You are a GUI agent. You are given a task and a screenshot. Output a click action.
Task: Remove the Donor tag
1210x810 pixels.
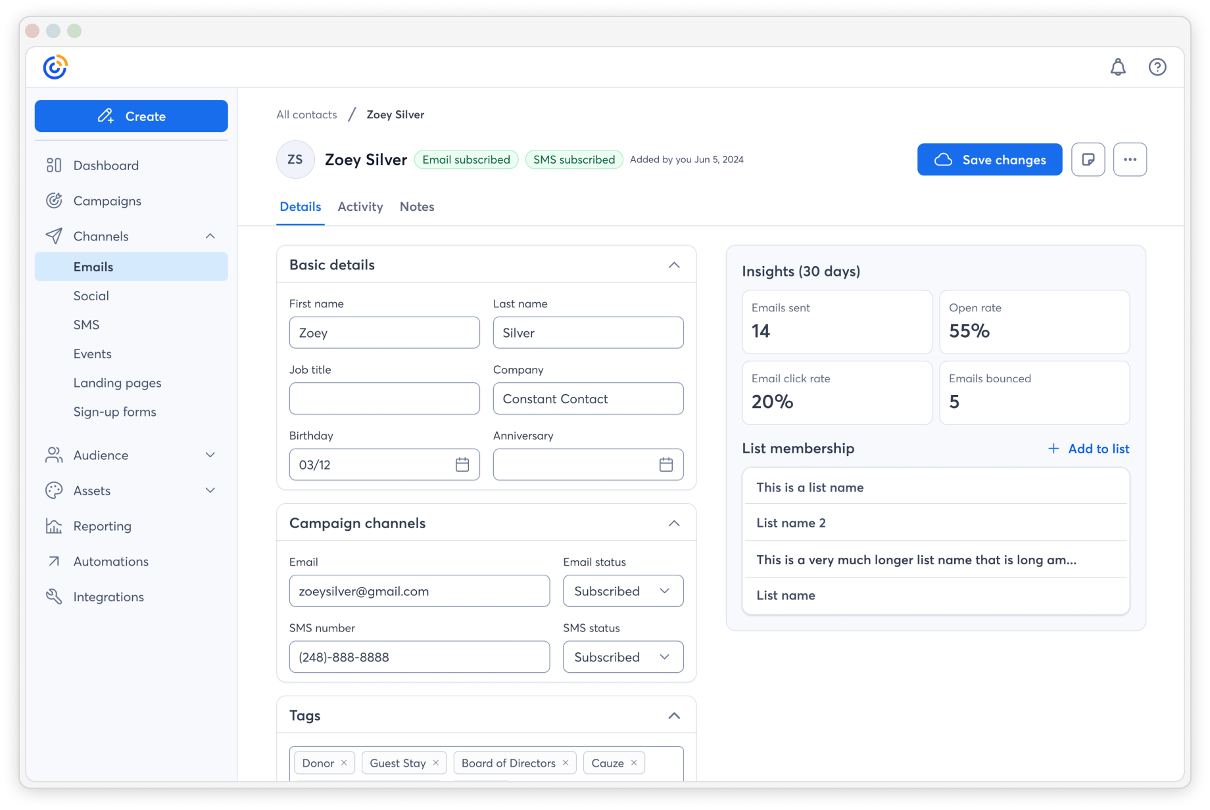(343, 763)
